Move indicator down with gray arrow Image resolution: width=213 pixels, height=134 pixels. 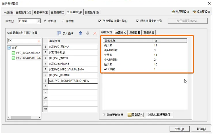(88, 33)
